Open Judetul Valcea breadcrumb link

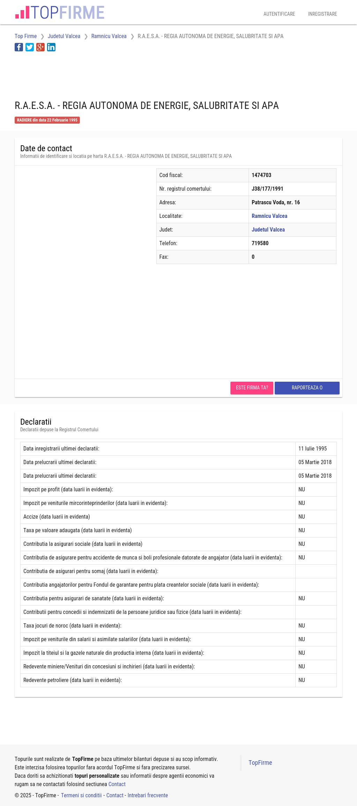click(x=64, y=36)
